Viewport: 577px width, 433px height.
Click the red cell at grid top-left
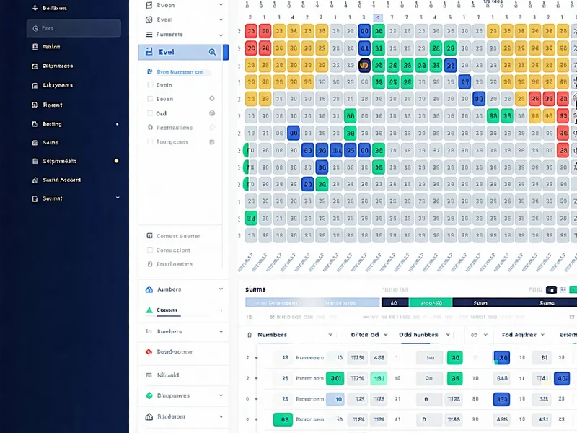(x=251, y=31)
